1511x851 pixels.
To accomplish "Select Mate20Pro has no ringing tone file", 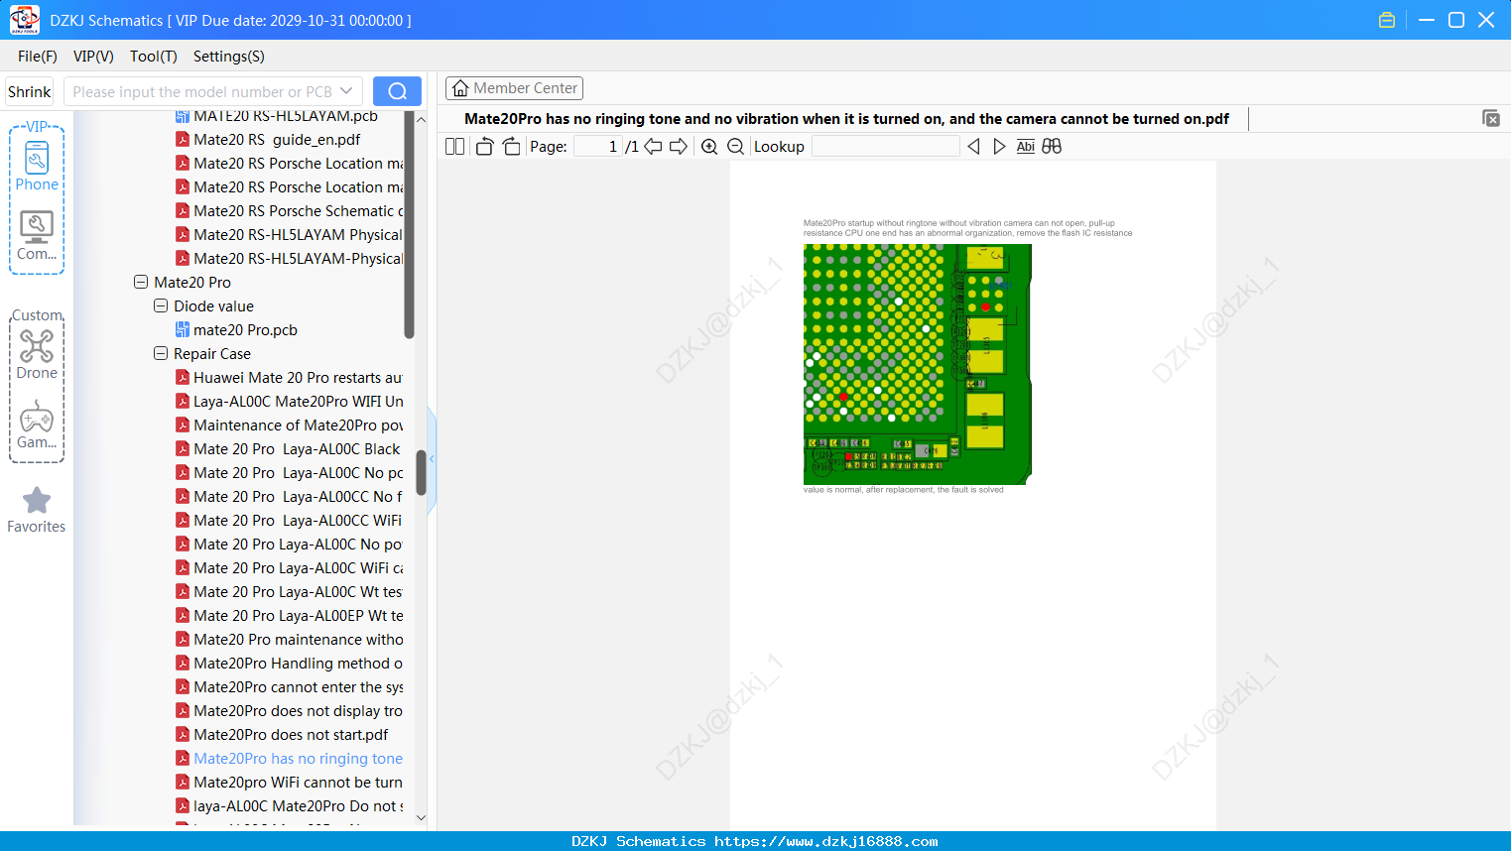I will click(298, 758).
